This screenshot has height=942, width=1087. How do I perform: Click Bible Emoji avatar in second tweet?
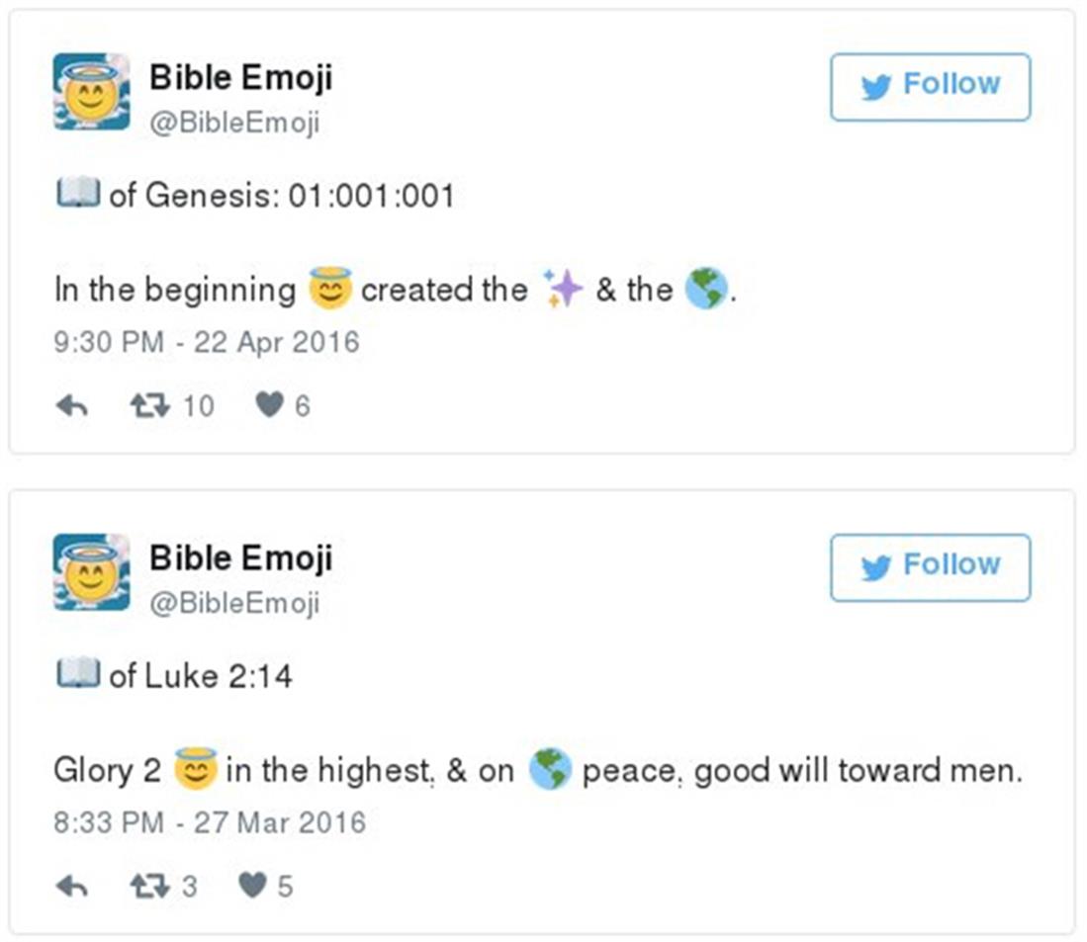click(91, 572)
